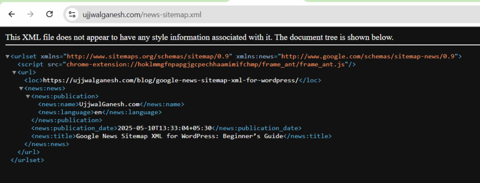
Task: Collapse the news:publication element node
Action: click(x=28, y=96)
